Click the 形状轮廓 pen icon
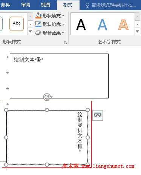 pyautogui.click(x=38, y=24)
